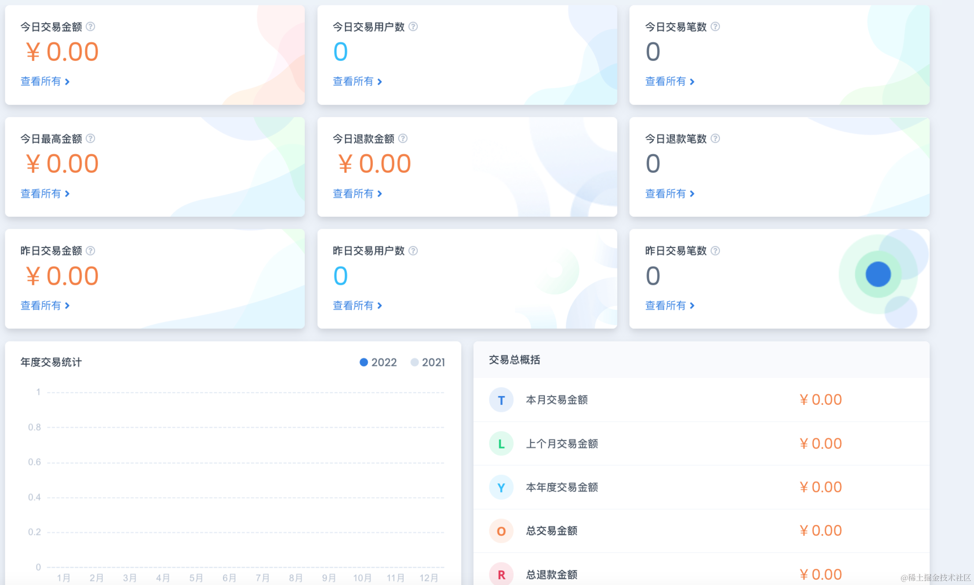Click chevron arrow under 今日退款金额
This screenshot has width=974, height=585.
[380, 194]
